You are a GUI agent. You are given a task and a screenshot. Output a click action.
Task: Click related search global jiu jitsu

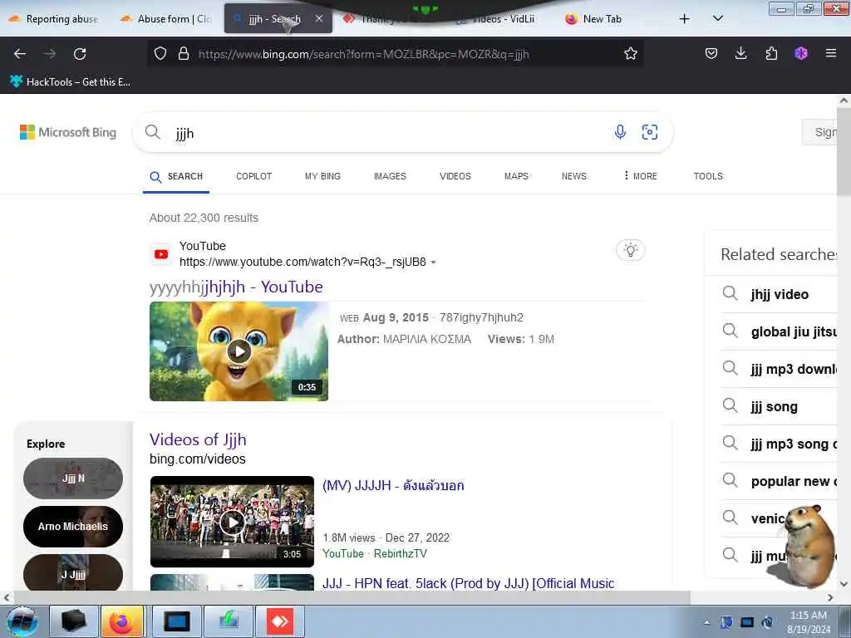click(780, 332)
